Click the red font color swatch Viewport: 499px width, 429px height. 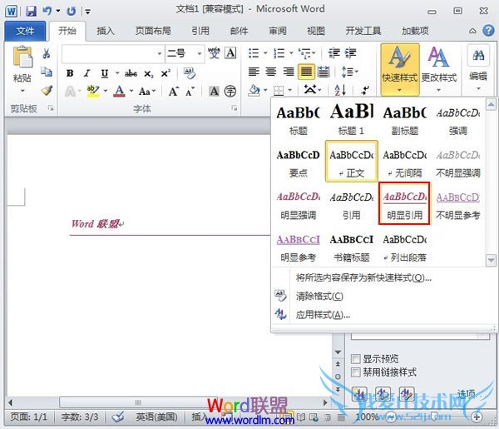[119, 91]
